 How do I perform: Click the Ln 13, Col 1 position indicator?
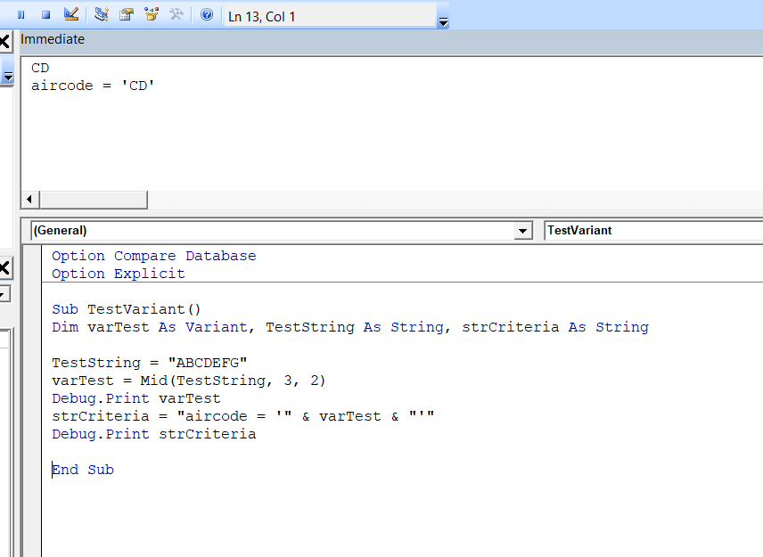tap(262, 17)
